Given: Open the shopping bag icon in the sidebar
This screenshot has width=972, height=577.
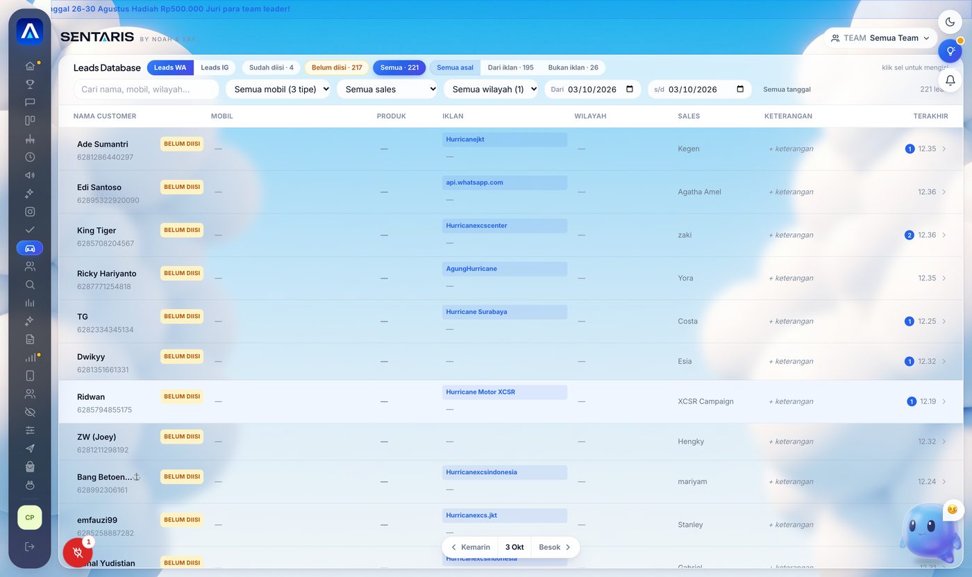Looking at the screenshot, I should click(x=30, y=467).
